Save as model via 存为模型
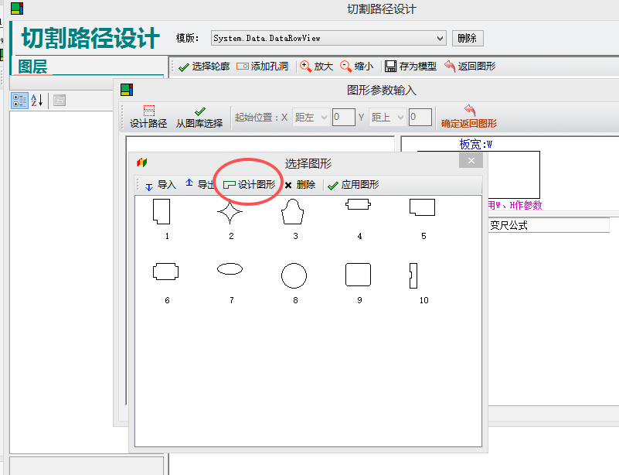 tap(410, 67)
